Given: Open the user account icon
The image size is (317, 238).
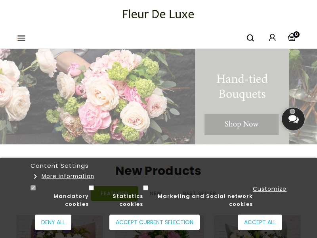Looking at the screenshot, I should (272, 38).
